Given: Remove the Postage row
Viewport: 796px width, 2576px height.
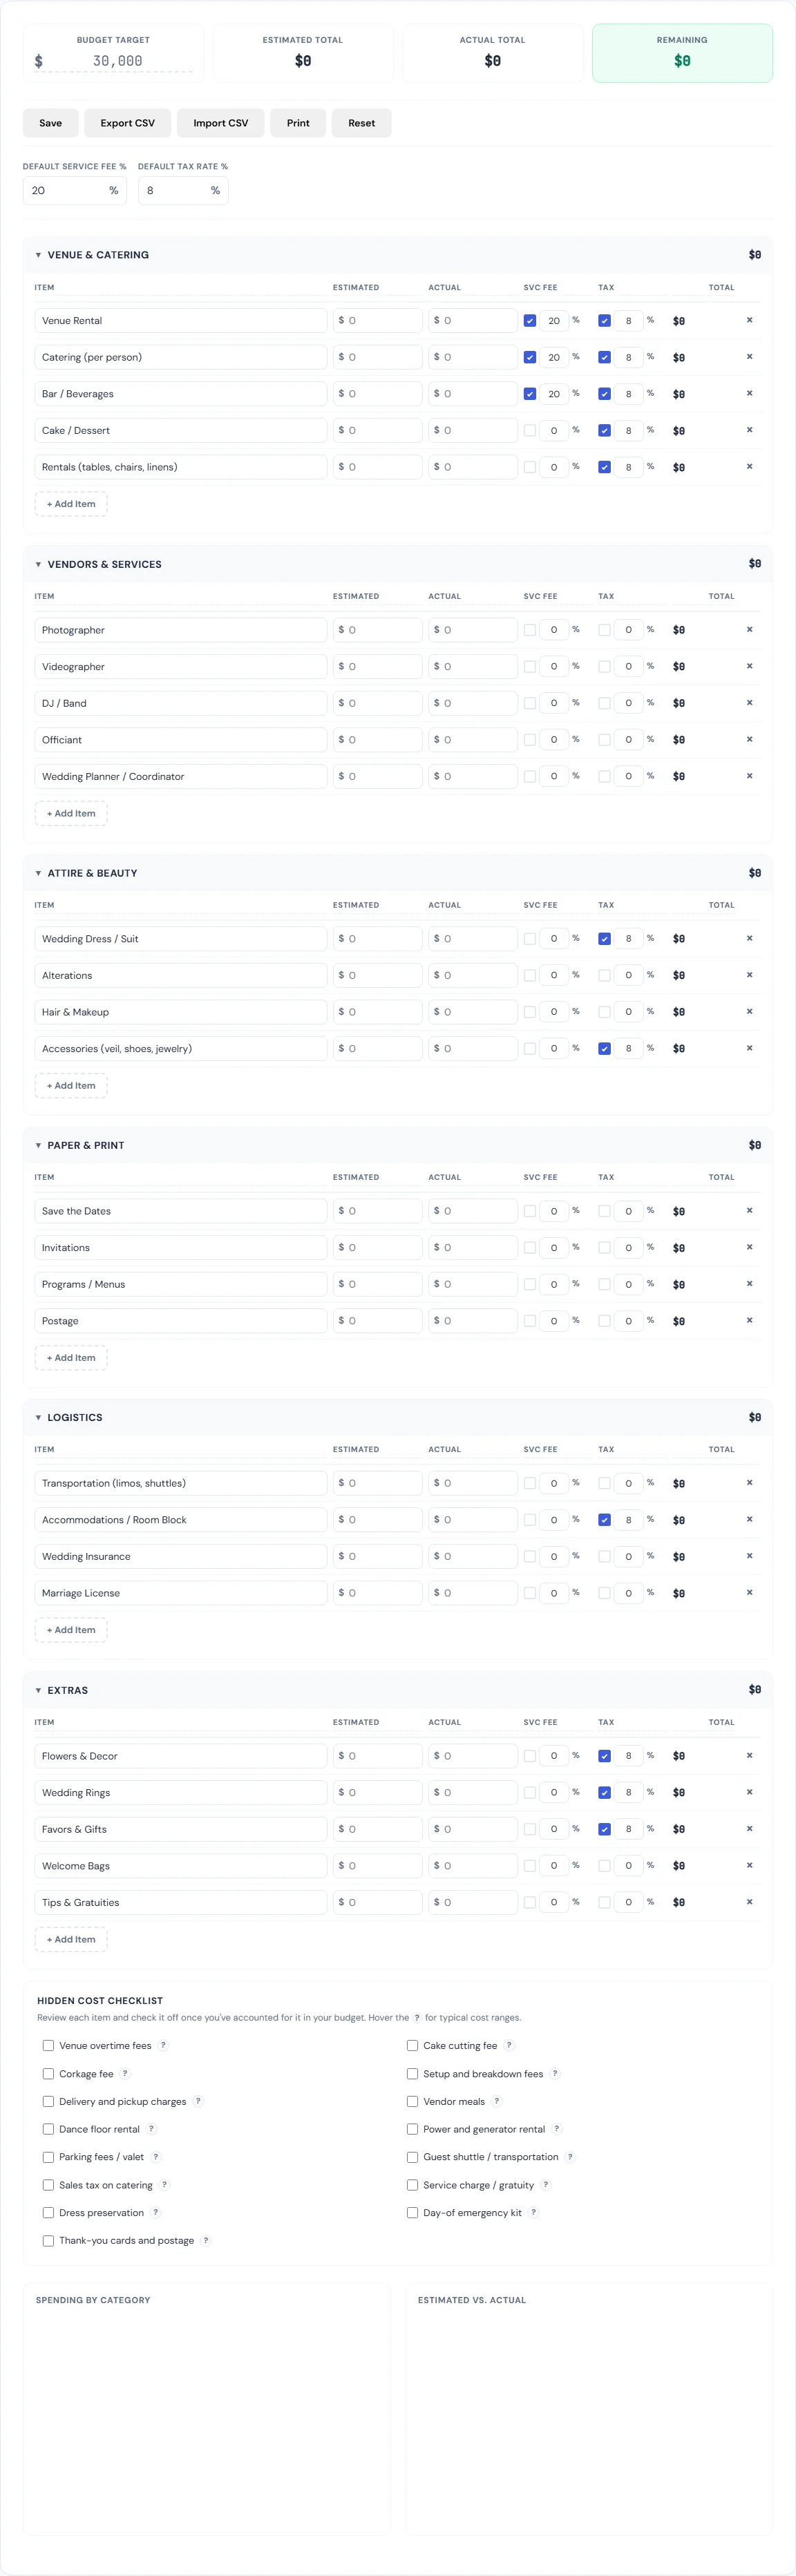Looking at the screenshot, I should click(x=749, y=1320).
